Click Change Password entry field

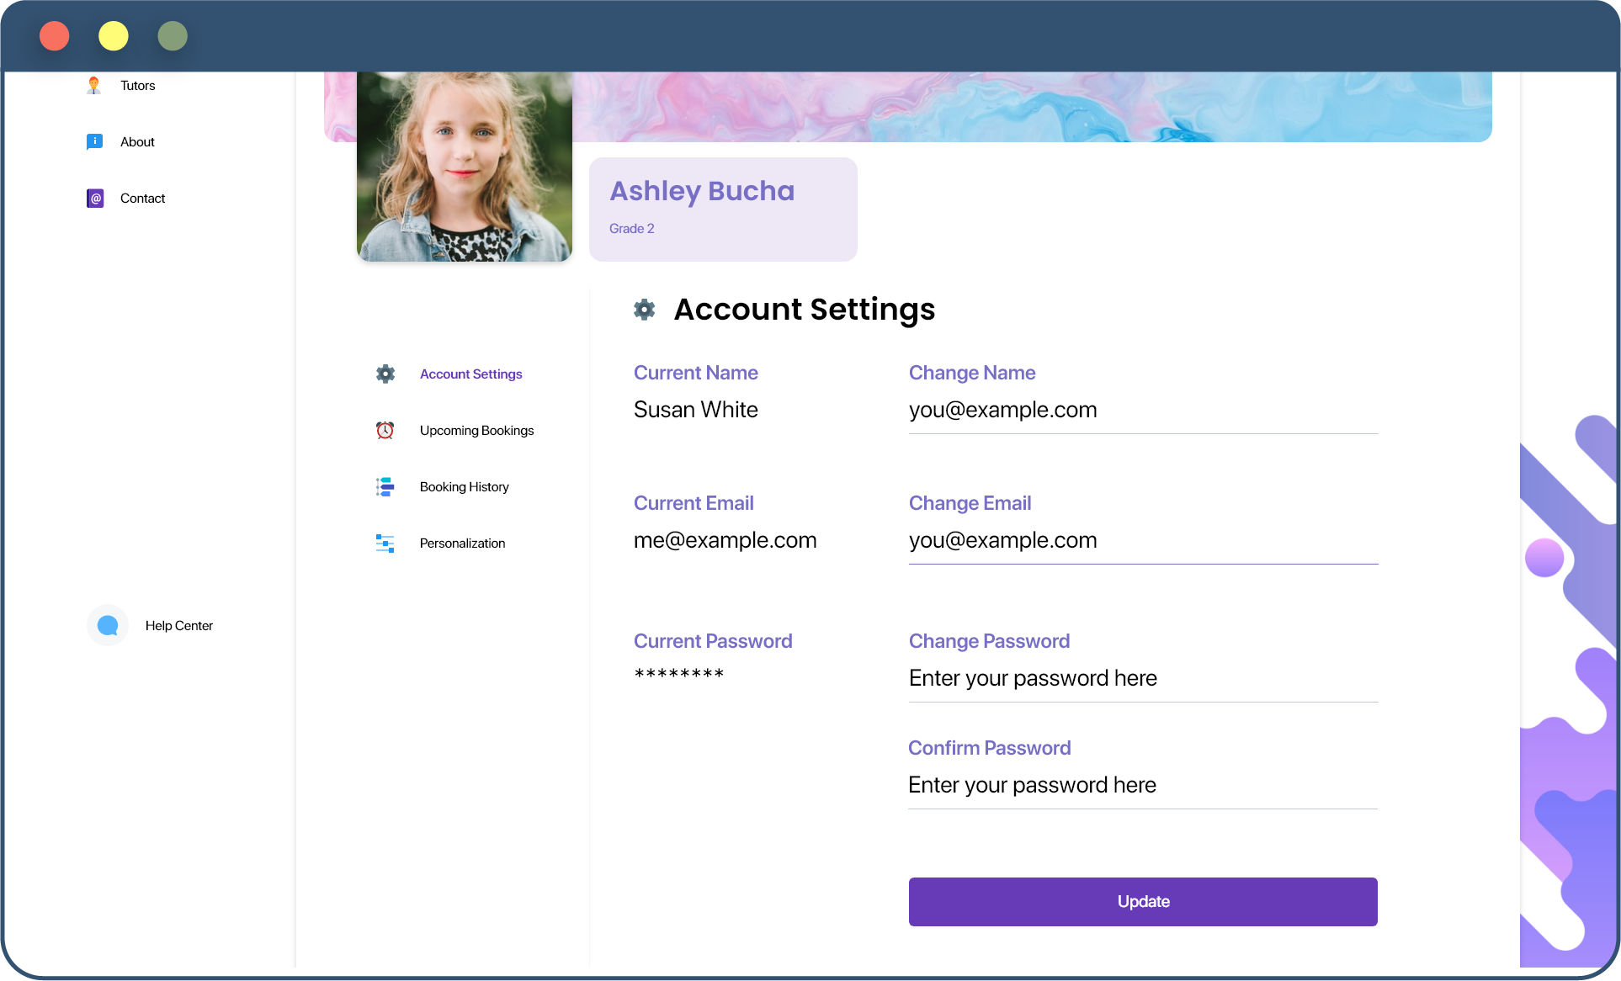pyautogui.click(x=1143, y=678)
